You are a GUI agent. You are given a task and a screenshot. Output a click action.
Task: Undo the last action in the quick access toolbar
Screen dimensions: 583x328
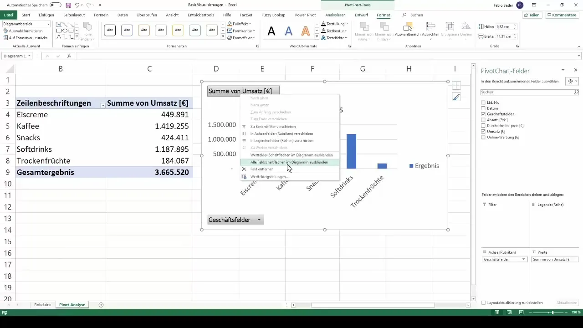tap(77, 5)
